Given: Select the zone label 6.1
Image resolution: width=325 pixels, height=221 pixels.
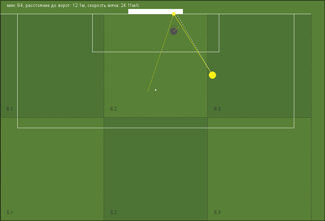Looking at the screenshot, I should coord(10,109).
